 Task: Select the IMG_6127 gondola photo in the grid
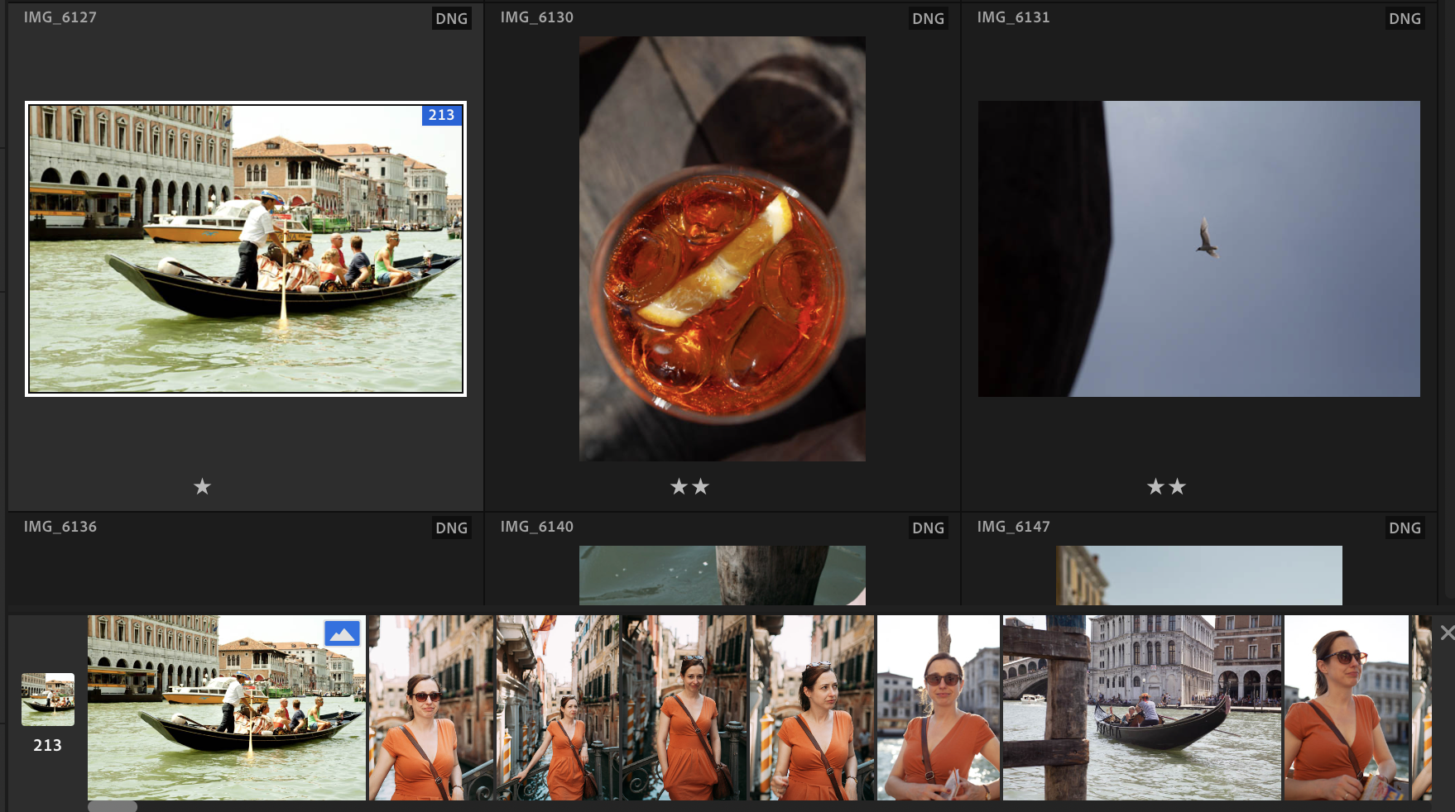pyautogui.click(x=246, y=249)
